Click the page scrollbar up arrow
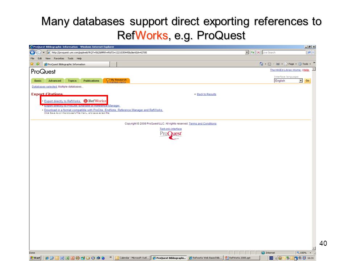This screenshot has width=348, height=261. [314, 69]
